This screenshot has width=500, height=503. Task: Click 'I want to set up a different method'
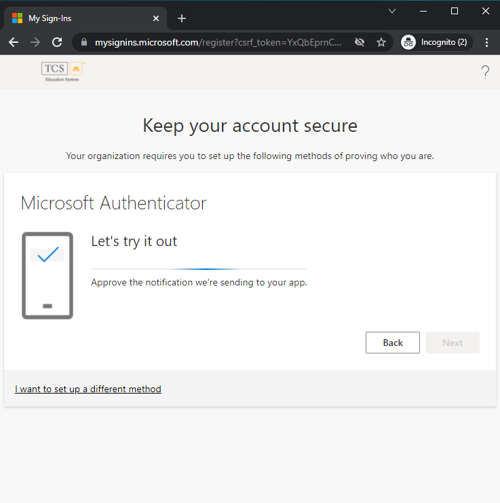coord(88,389)
